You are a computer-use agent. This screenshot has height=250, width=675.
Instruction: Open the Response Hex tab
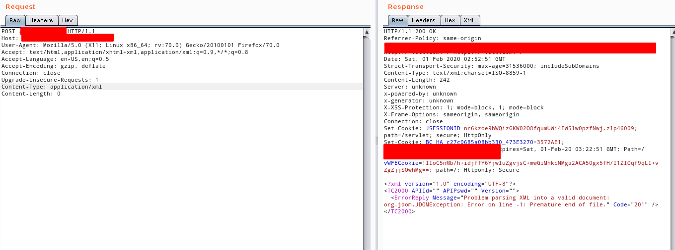(450, 20)
